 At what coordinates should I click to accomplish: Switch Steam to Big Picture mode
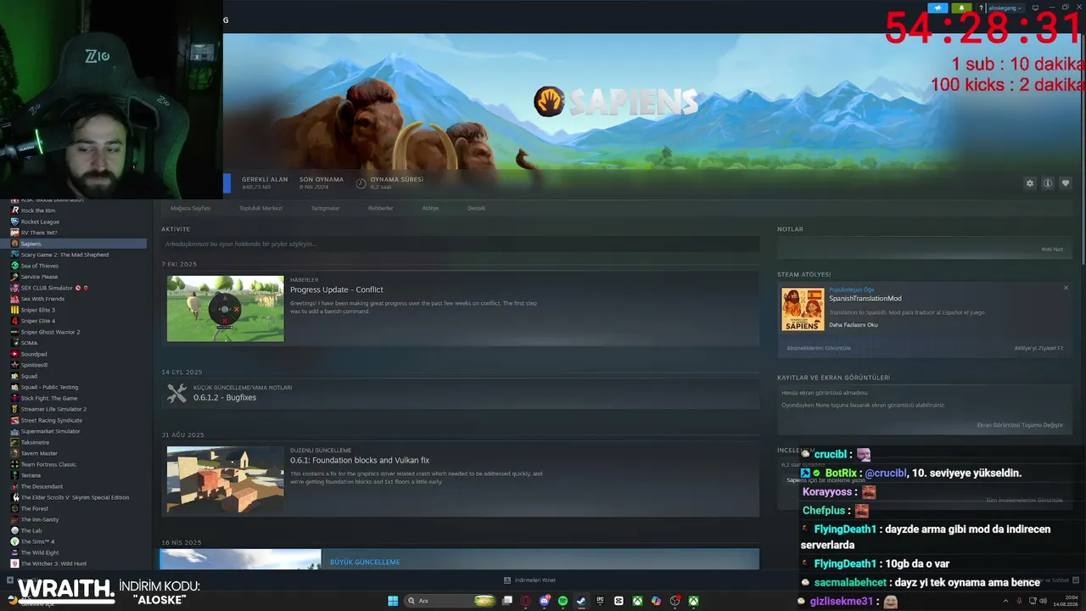pyautogui.click(x=1035, y=8)
